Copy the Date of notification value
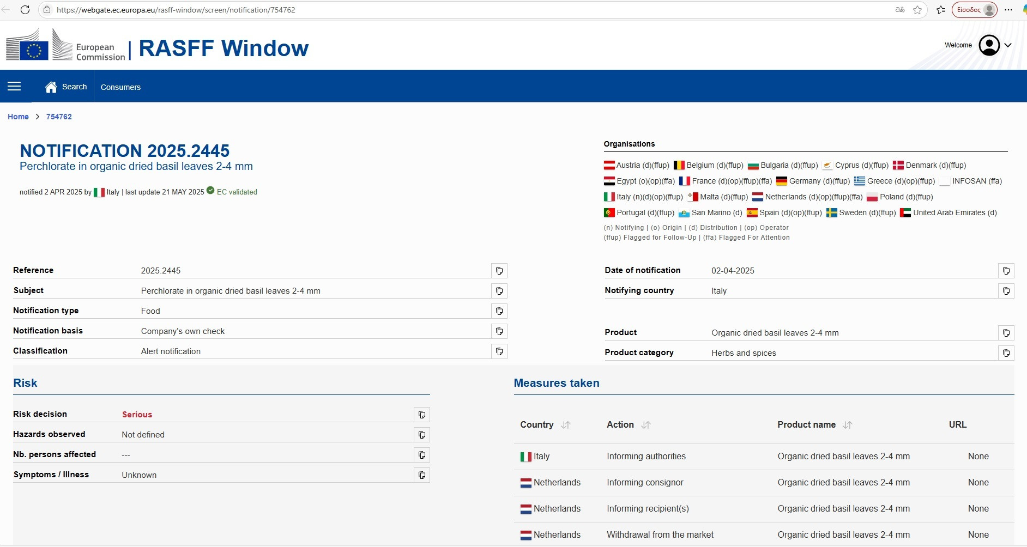The width and height of the screenshot is (1027, 547). pos(1006,271)
